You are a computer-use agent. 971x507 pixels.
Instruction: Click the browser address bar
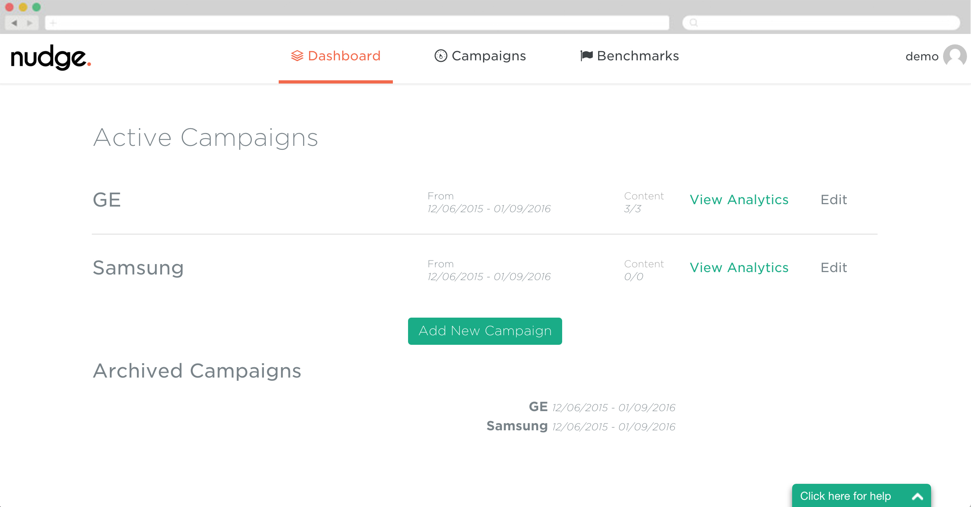point(357,23)
